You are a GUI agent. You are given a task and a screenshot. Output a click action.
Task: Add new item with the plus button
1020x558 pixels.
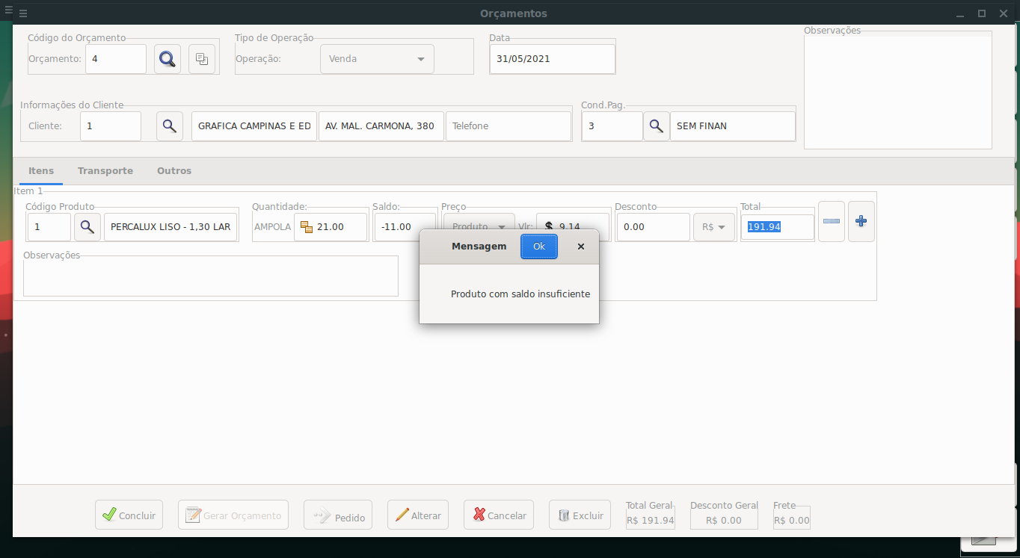point(861,221)
